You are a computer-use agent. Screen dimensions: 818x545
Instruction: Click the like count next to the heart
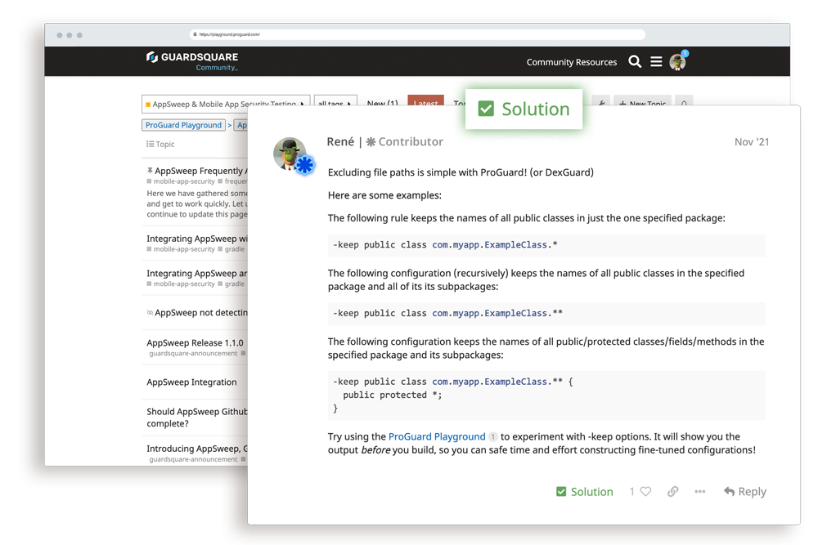[631, 491]
